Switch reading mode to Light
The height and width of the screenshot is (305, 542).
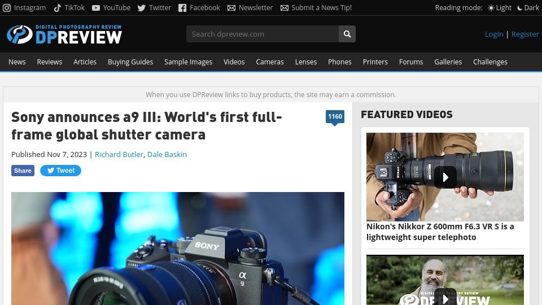[x=500, y=7]
